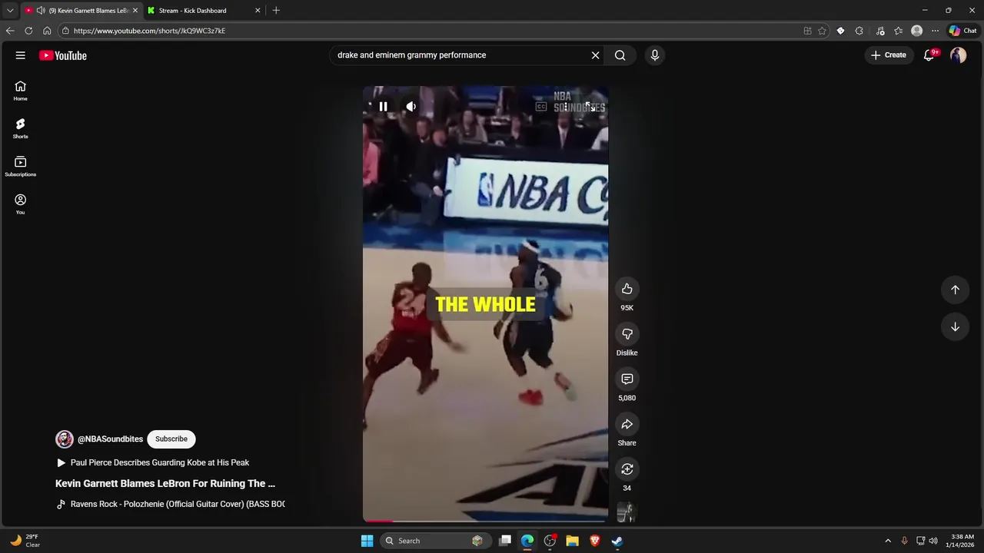Open the @NBASoundbites channel name
Screen dimensions: 984x553
[x=110, y=439]
